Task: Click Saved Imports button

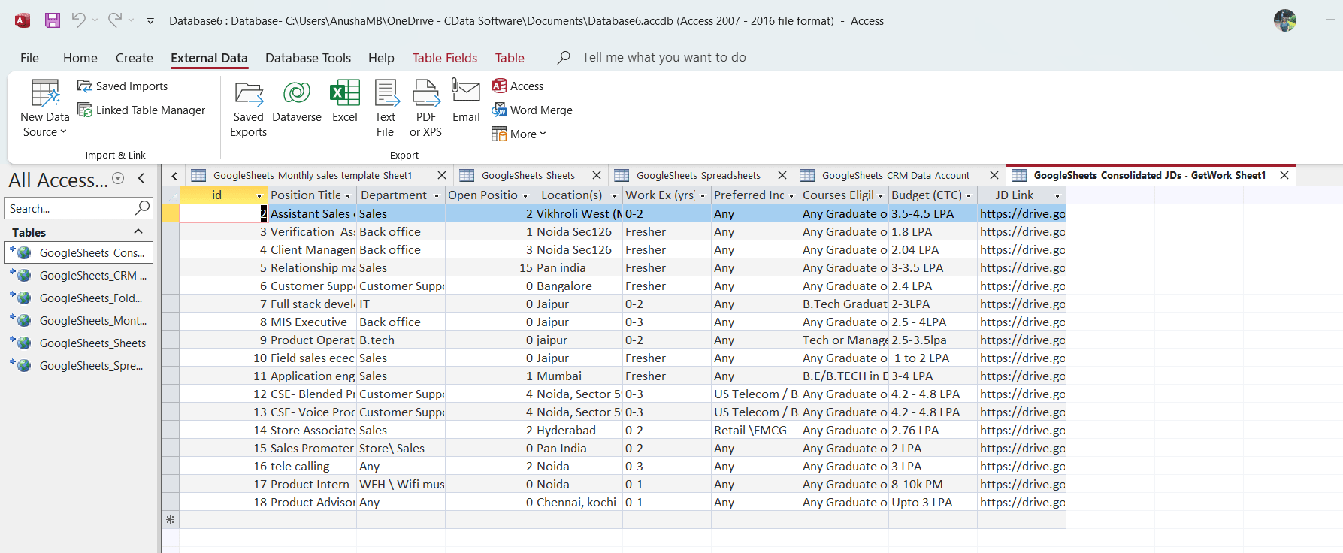Action: click(x=123, y=86)
